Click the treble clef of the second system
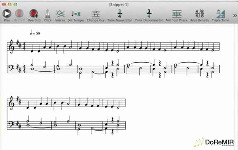Image resolution: width=238 pixels, height=150 pixels. [12, 103]
